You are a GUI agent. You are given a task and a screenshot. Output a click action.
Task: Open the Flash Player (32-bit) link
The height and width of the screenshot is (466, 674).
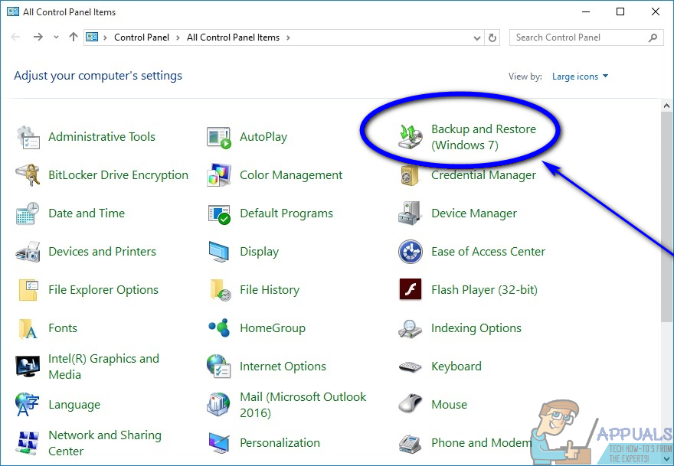pos(484,290)
